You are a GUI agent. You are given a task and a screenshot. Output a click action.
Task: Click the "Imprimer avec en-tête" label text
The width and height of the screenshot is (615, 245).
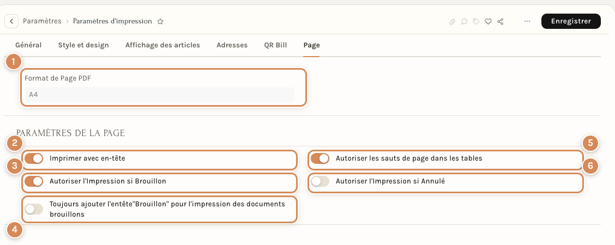(87, 158)
